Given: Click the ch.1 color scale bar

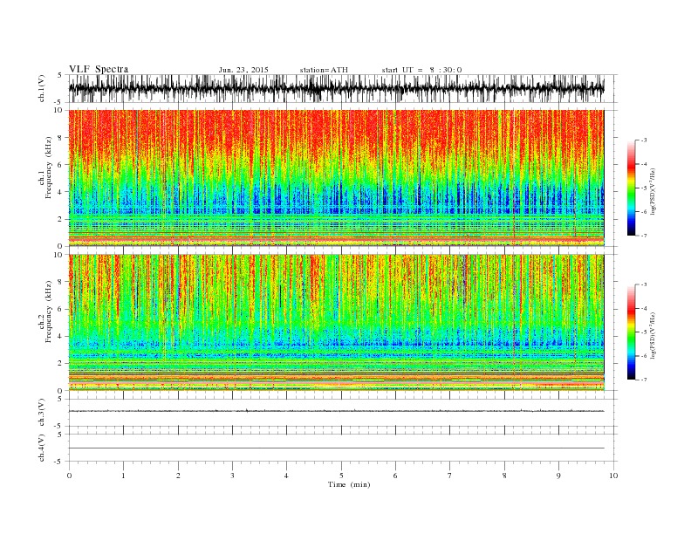Looking at the screenshot, I should (x=631, y=188).
